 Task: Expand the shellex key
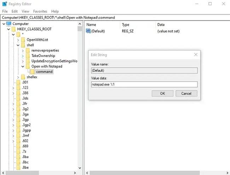click(x=18, y=77)
